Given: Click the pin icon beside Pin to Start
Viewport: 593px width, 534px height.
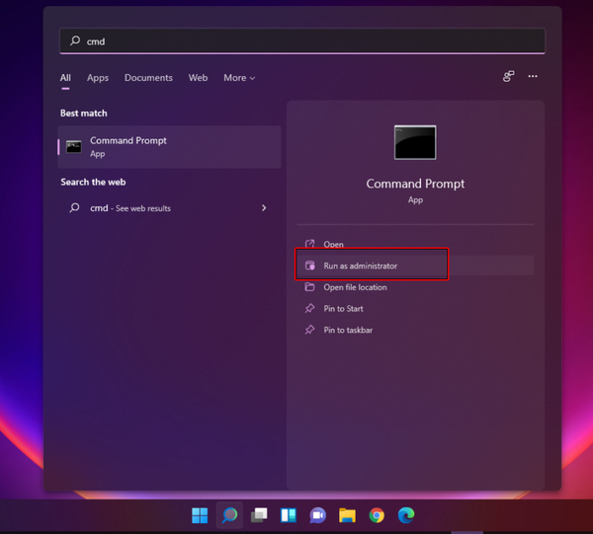Looking at the screenshot, I should [x=309, y=309].
